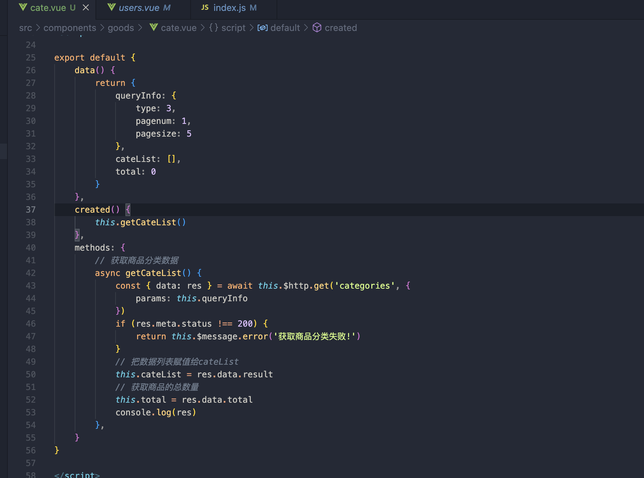
Task: Click the 'categories' string on line 43
Action: [x=365, y=286]
